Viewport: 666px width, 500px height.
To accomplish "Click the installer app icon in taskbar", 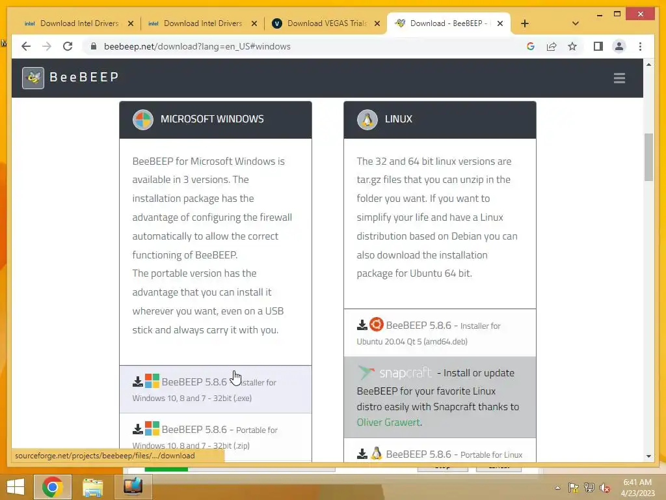I will point(133,486).
